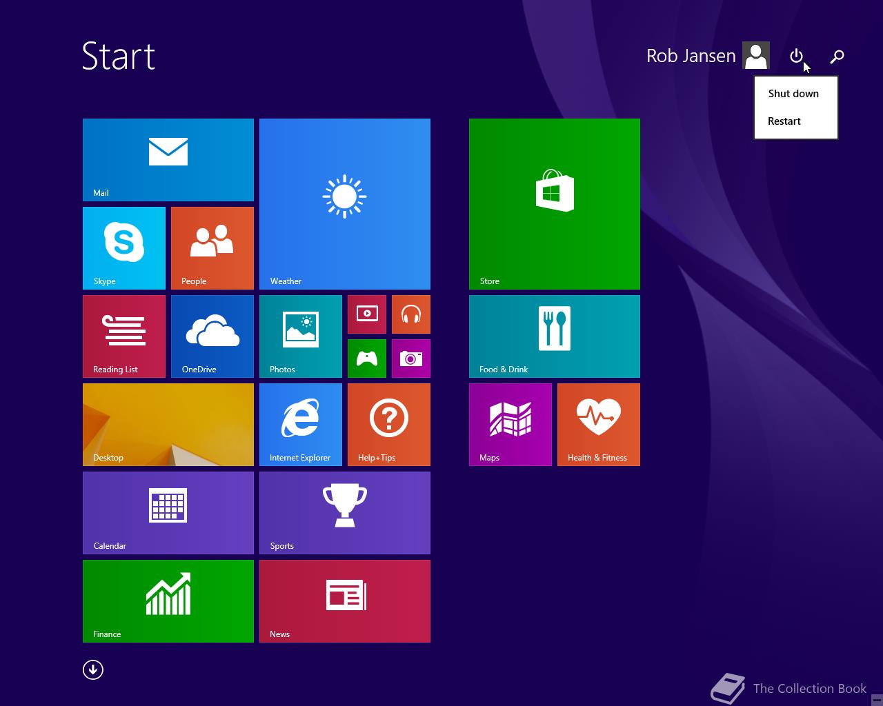Open the Calendar tile

(168, 513)
